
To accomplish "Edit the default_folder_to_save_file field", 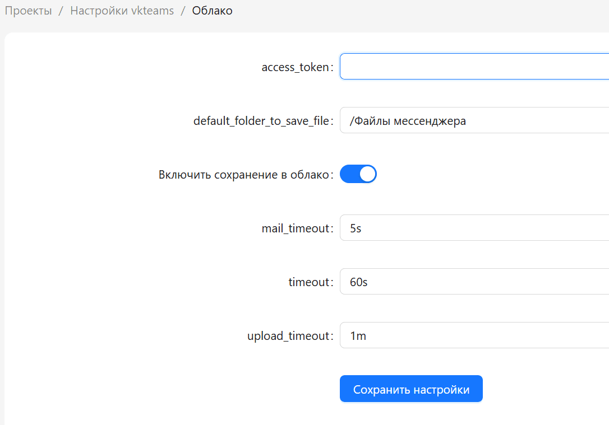I will coord(474,120).
